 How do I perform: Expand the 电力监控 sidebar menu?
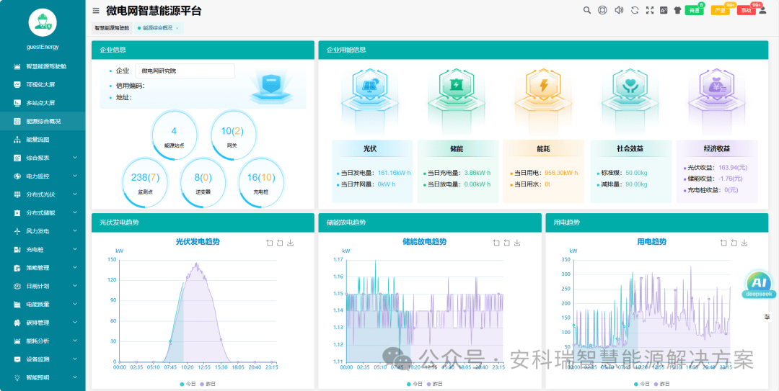[43, 176]
